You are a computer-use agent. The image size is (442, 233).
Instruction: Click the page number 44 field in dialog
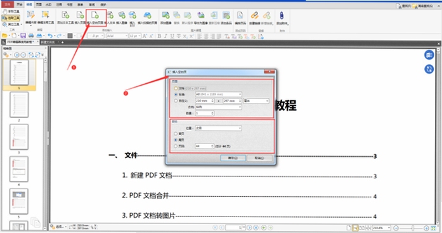[205, 146]
